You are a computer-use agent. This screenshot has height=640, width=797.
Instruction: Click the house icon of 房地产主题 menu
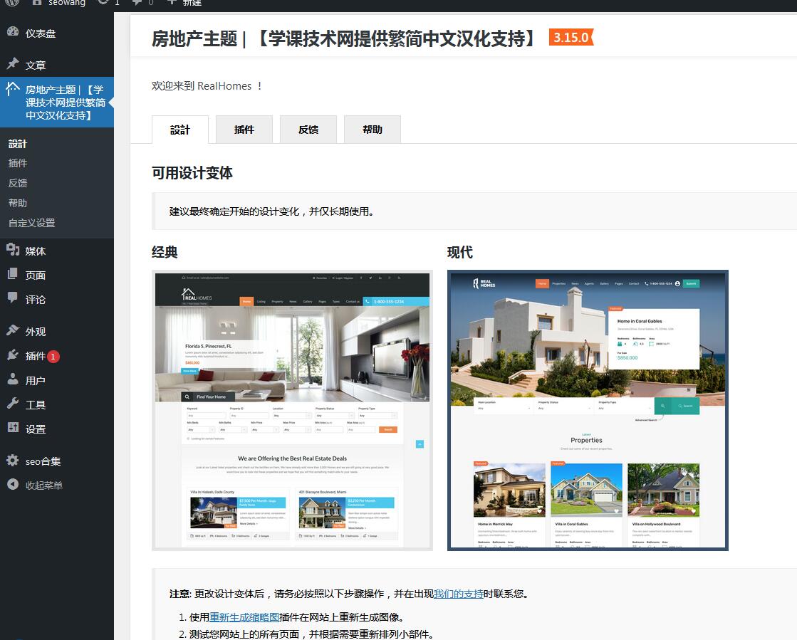(13, 90)
